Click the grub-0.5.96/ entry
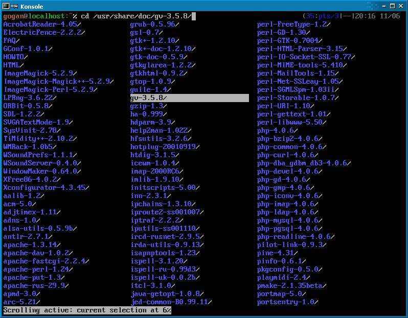Image resolution: width=408 pixels, height=318 pixels. (x=154, y=25)
